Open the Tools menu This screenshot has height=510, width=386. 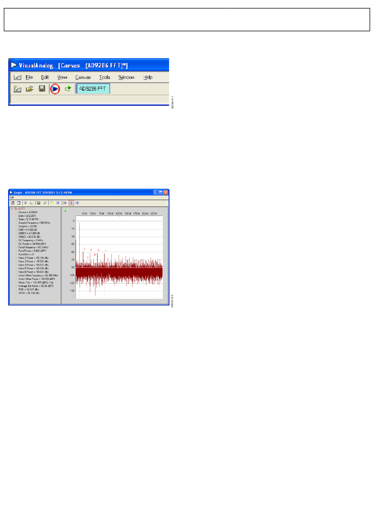tap(105, 77)
